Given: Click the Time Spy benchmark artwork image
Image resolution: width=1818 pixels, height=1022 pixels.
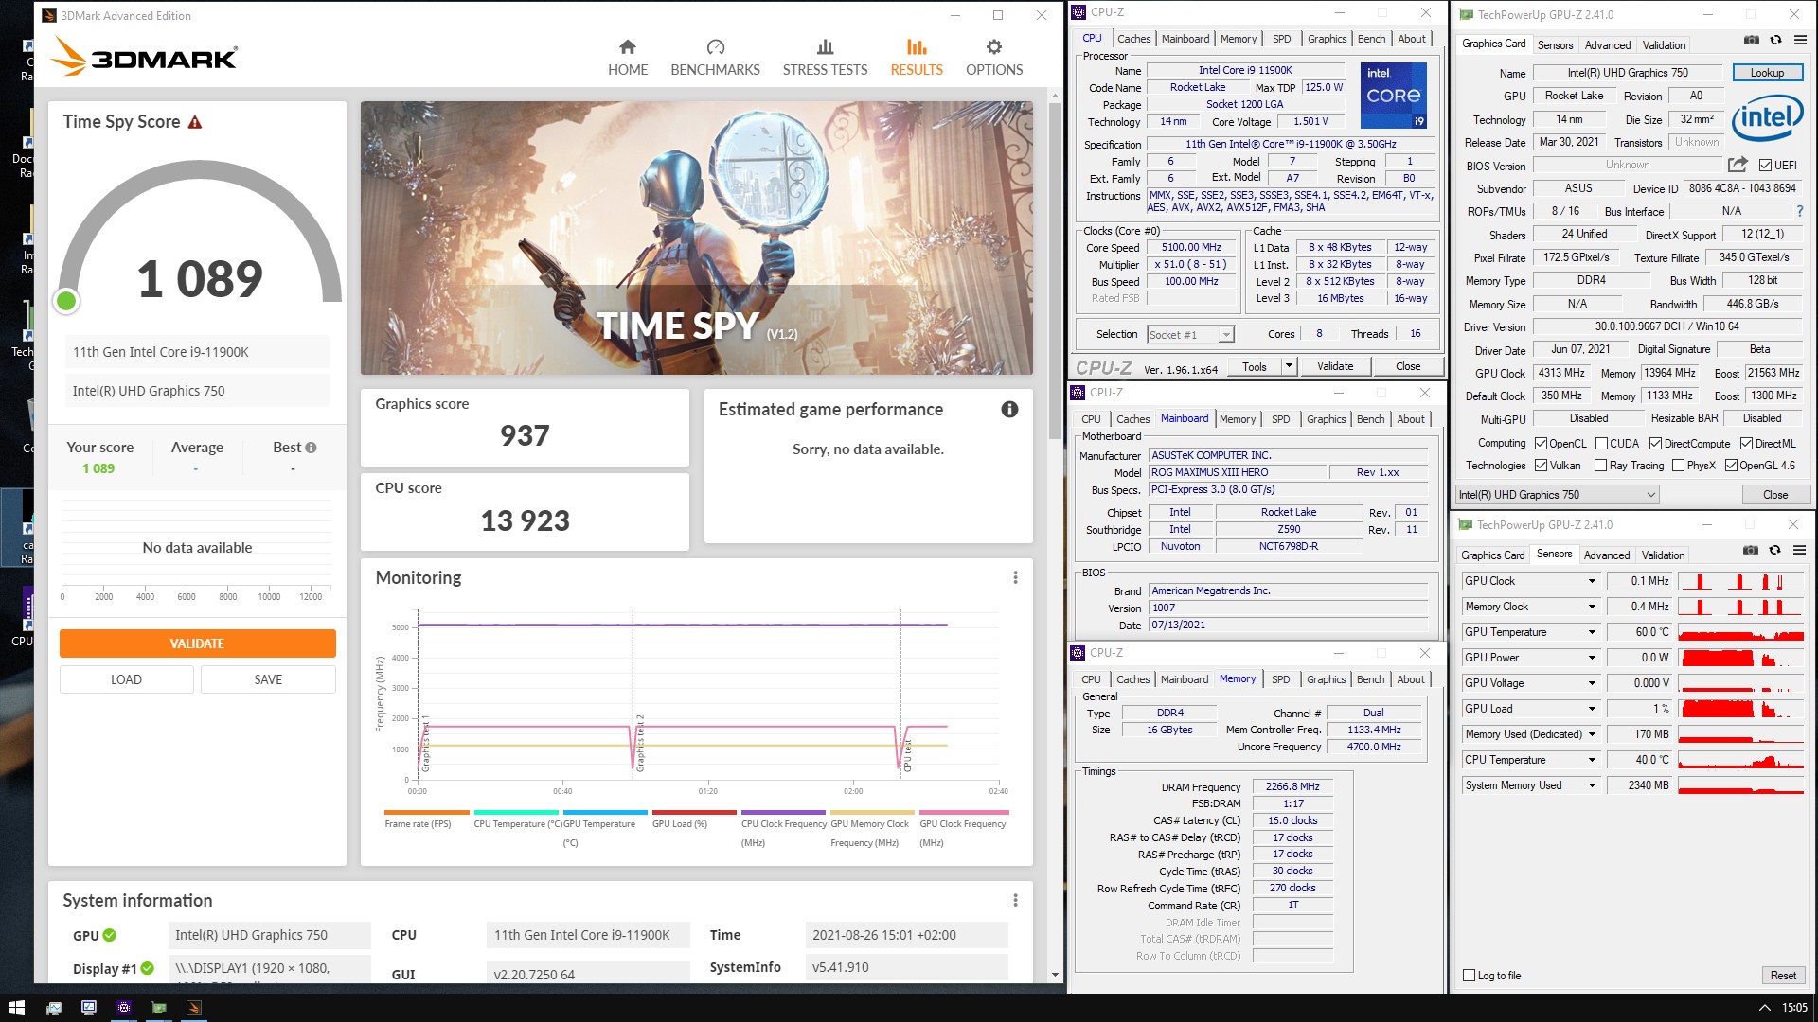Looking at the screenshot, I should pyautogui.click(x=696, y=238).
